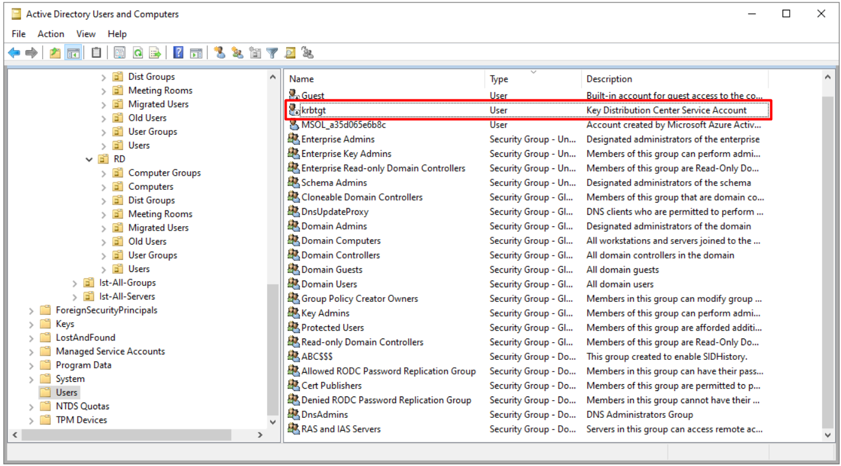Collapse the RD organizational unit
This screenshot has height=466, width=841.
[90, 159]
